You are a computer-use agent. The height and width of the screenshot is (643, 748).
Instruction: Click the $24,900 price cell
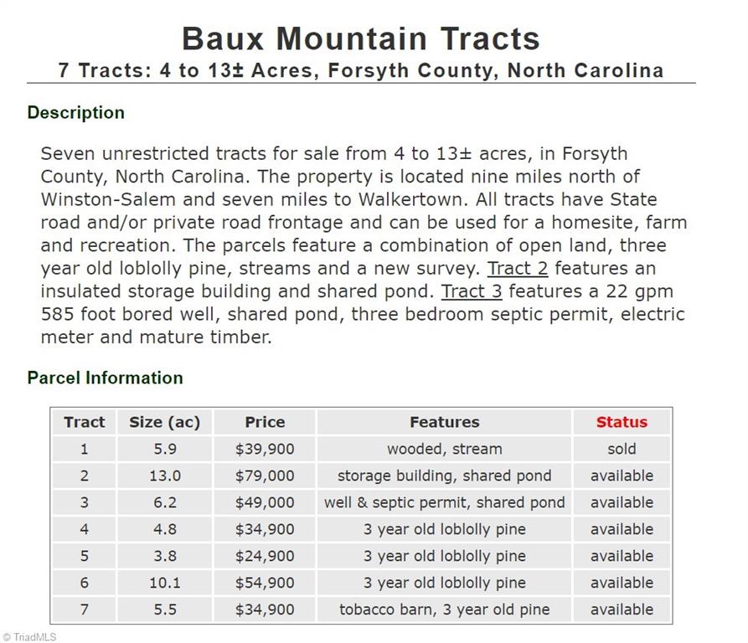(265, 556)
